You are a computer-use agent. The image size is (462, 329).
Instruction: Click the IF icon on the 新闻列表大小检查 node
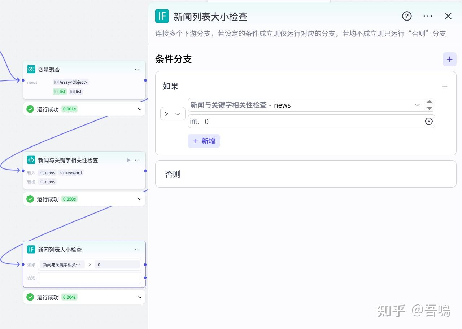tap(31, 250)
